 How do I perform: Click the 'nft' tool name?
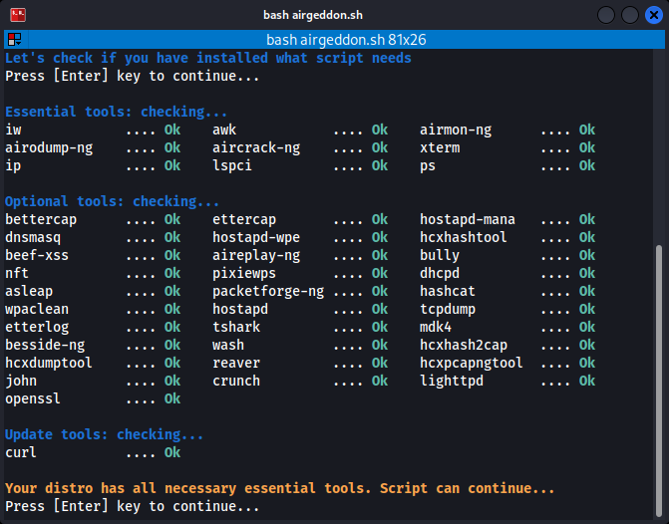coord(17,273)
